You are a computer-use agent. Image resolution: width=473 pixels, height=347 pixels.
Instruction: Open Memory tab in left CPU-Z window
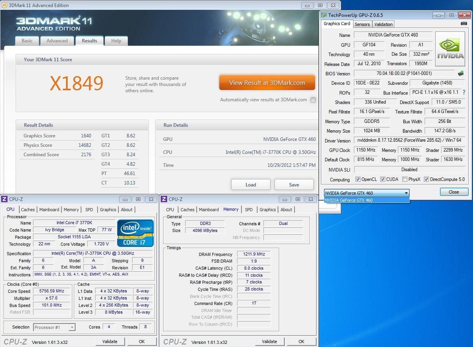(x=71, y=210)
